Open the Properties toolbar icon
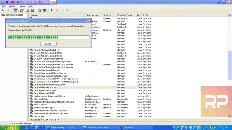232x130 pixels. (x=22, y=10)
